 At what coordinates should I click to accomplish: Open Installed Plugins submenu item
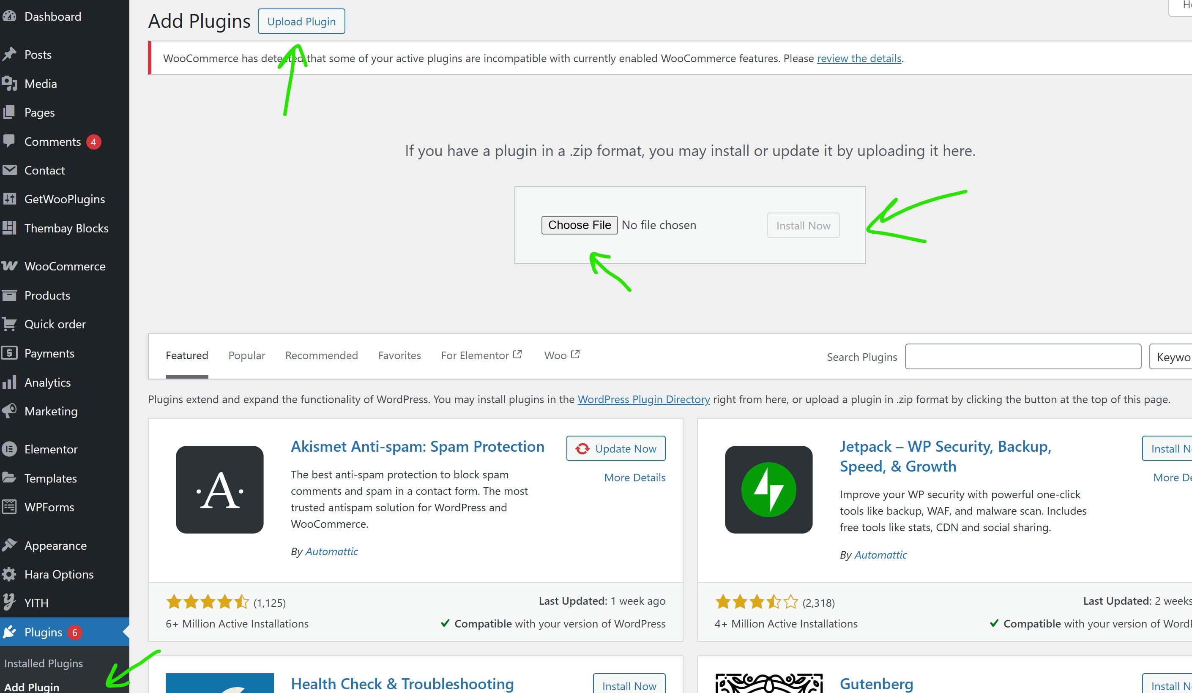tap(44, 663)
